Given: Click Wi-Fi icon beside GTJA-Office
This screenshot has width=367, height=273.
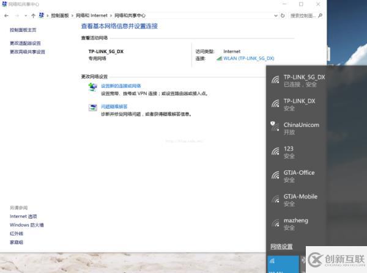Looking at the screenshot, I should [x=275, y=175].
